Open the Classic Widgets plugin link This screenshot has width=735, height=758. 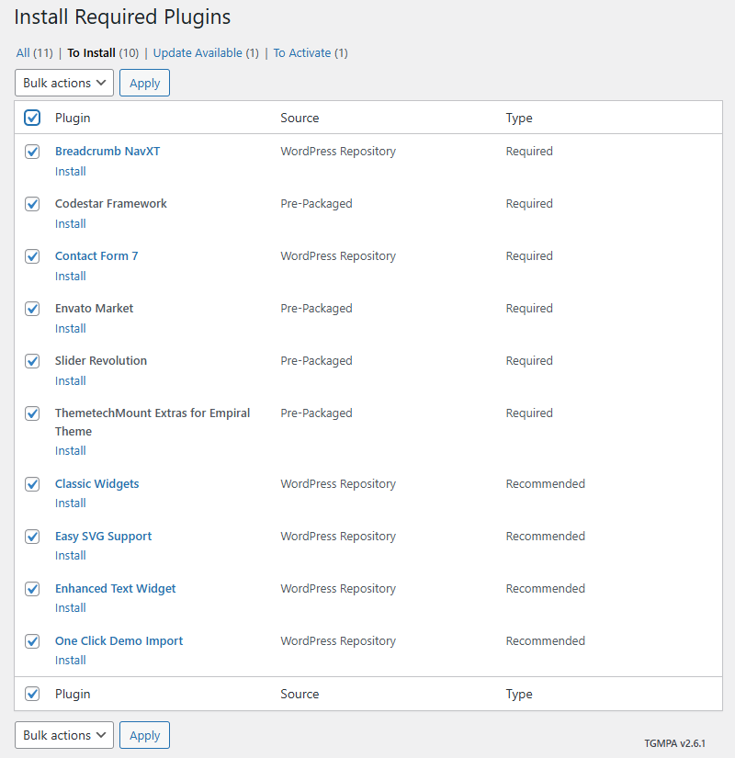(x=96, y=484)
